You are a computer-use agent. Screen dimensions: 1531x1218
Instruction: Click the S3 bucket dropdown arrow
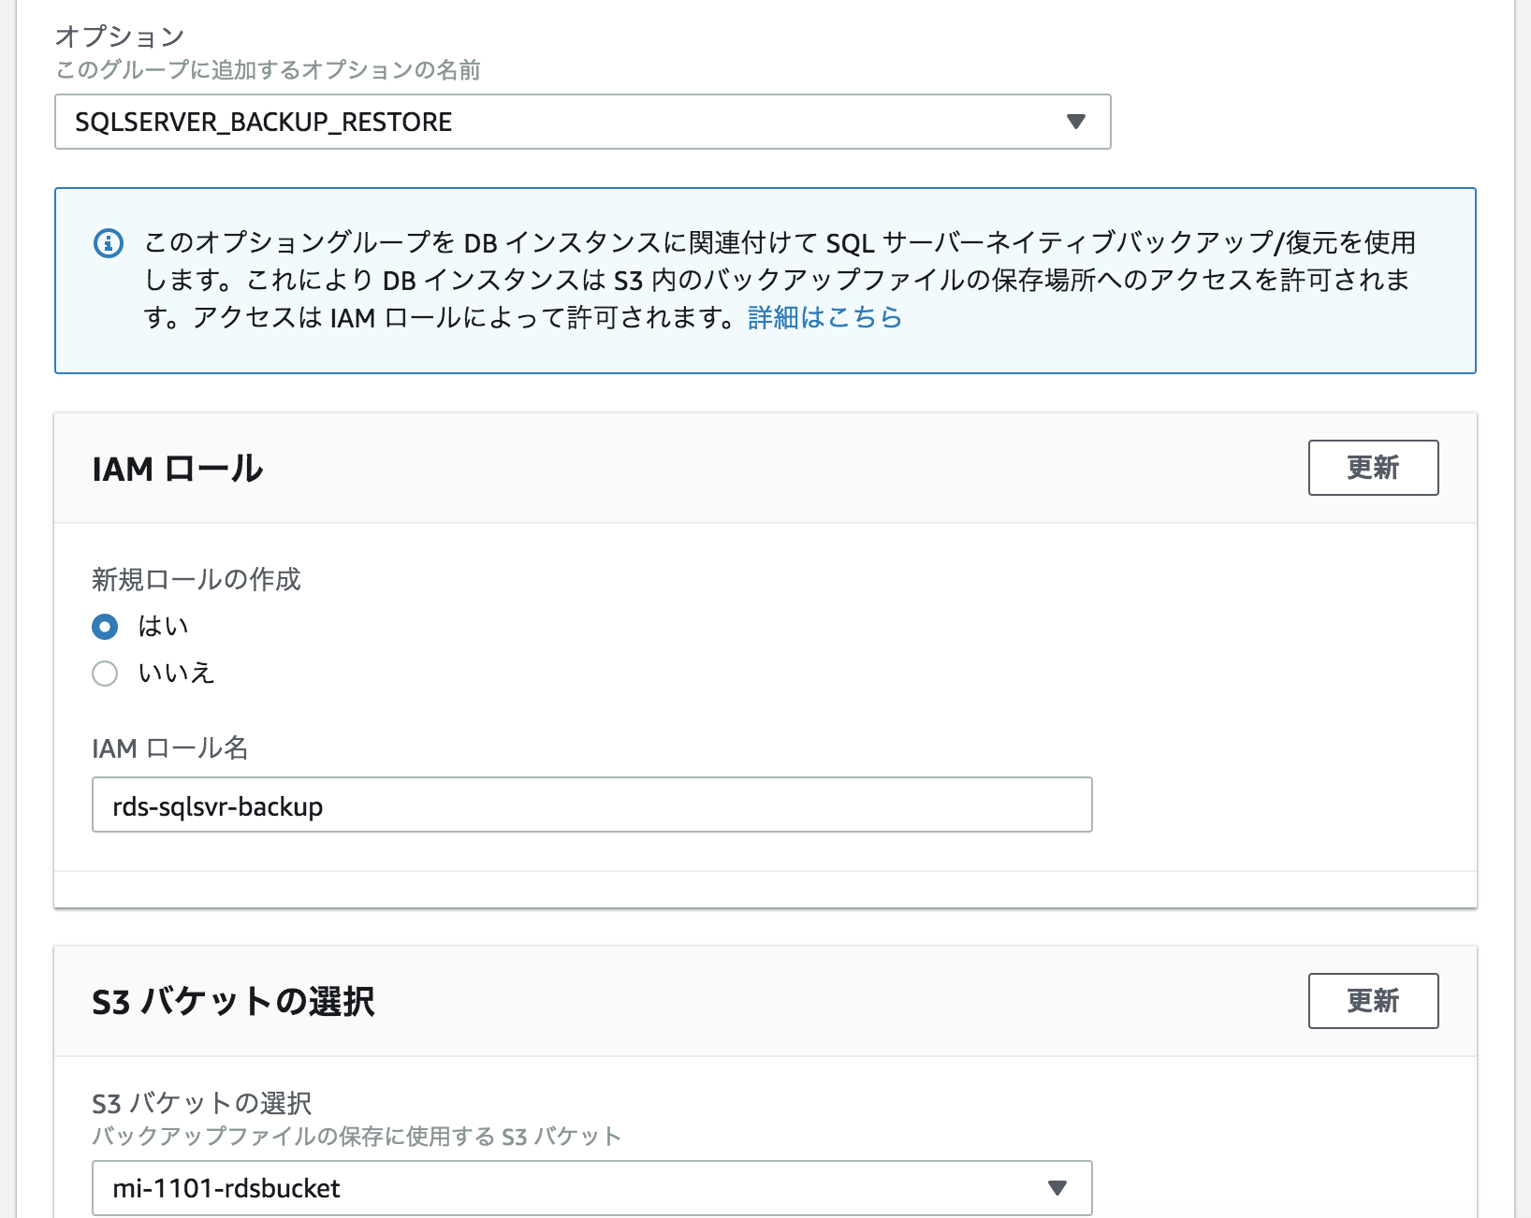pos(1057,1188)
